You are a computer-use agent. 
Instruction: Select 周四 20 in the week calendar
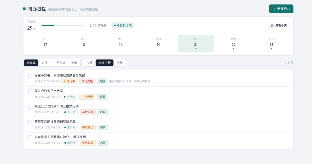pyautogui.click(x=158, y=43)
